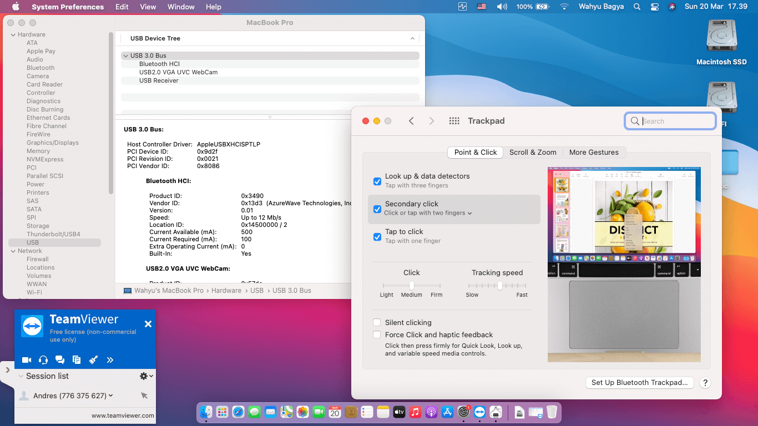Show all preferences grid button
Screen dimensions: 758x426
[x=454, y=121]
